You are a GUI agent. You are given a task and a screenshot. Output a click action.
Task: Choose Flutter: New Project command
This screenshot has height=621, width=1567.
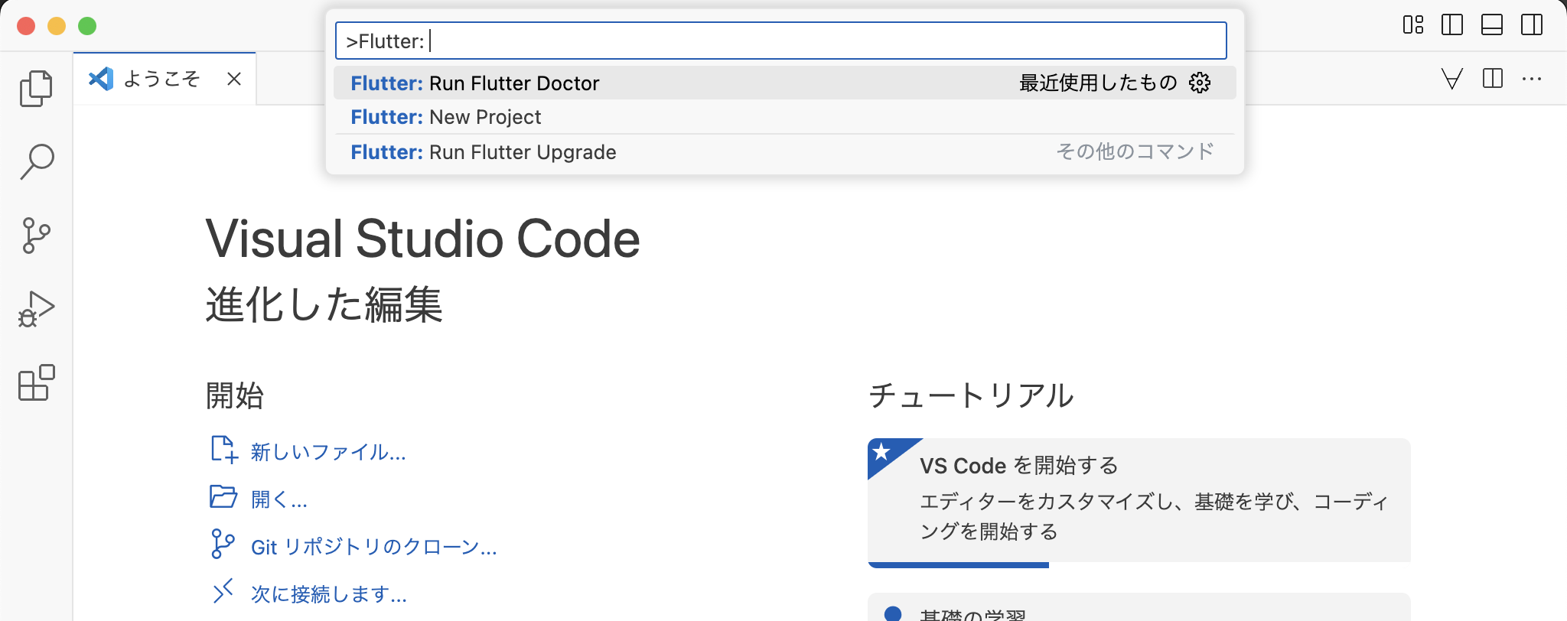[x=445, y=117]
